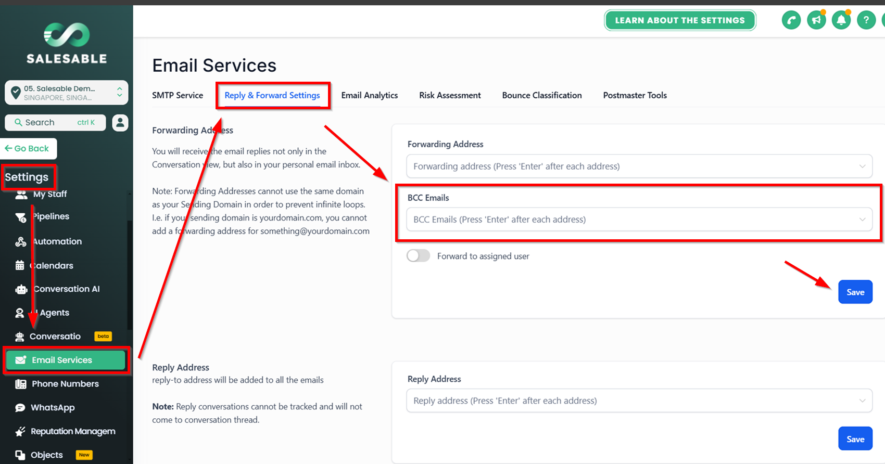Click the location pin icon in account switcher
This screenshot has height=464, width=885.
[16, 93]
